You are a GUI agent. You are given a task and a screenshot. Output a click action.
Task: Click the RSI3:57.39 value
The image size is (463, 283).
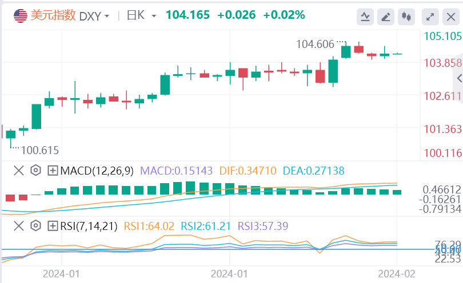tap(263, 226)
